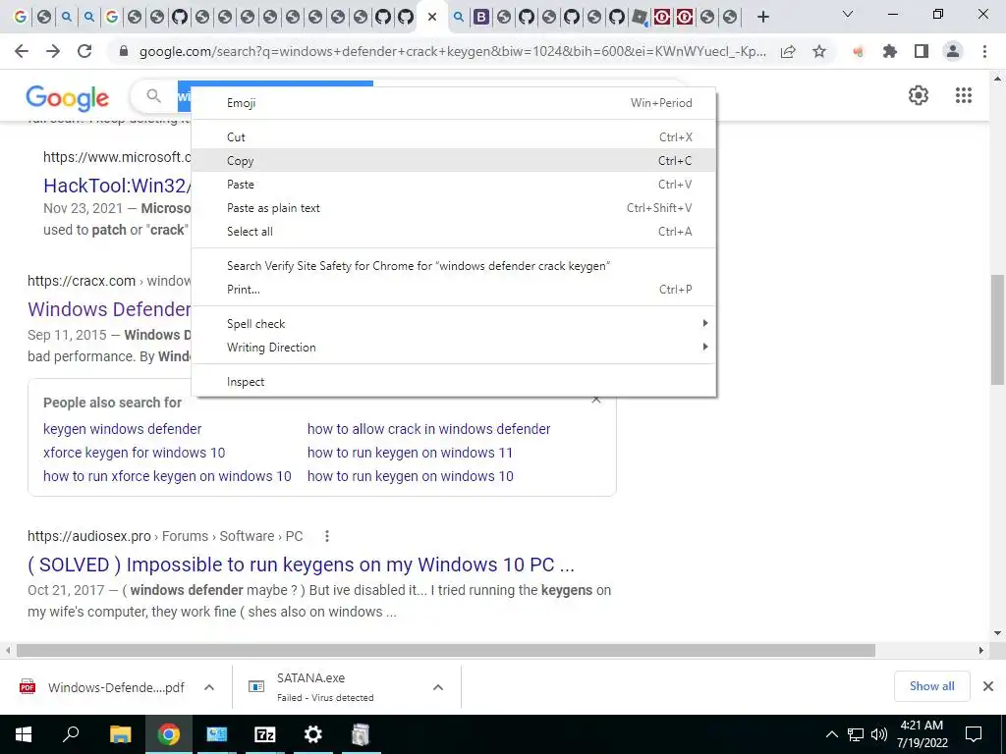
Task: Open the Extensions puzzle-piece menu
Action: tap(889, 51)
